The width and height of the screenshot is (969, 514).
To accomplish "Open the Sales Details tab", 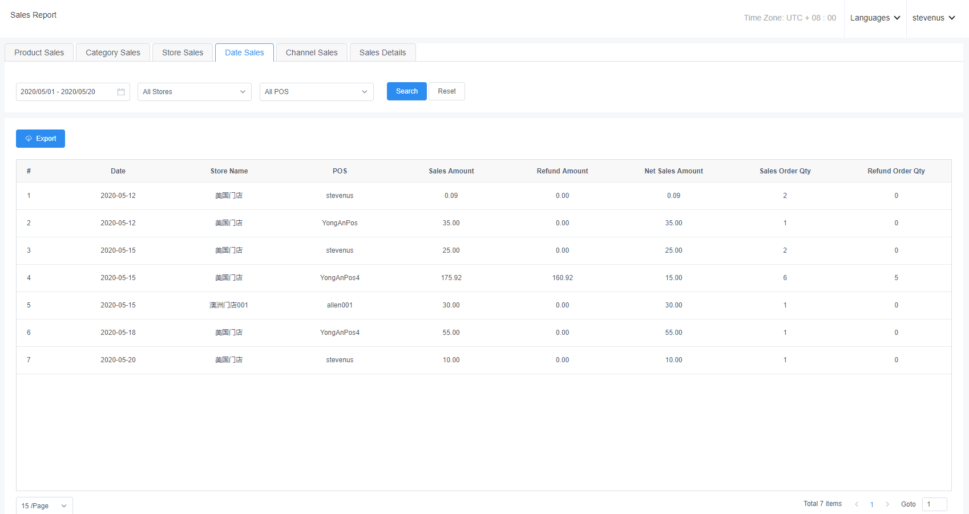I will pos(382,52).
